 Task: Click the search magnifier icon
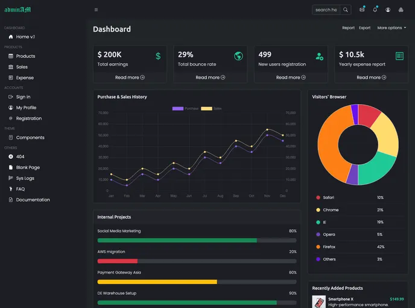click(346, 10)
